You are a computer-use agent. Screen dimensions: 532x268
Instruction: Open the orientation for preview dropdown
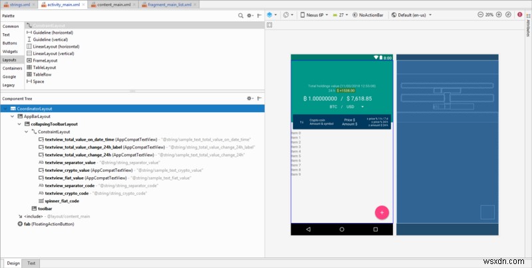click(289, 15)
